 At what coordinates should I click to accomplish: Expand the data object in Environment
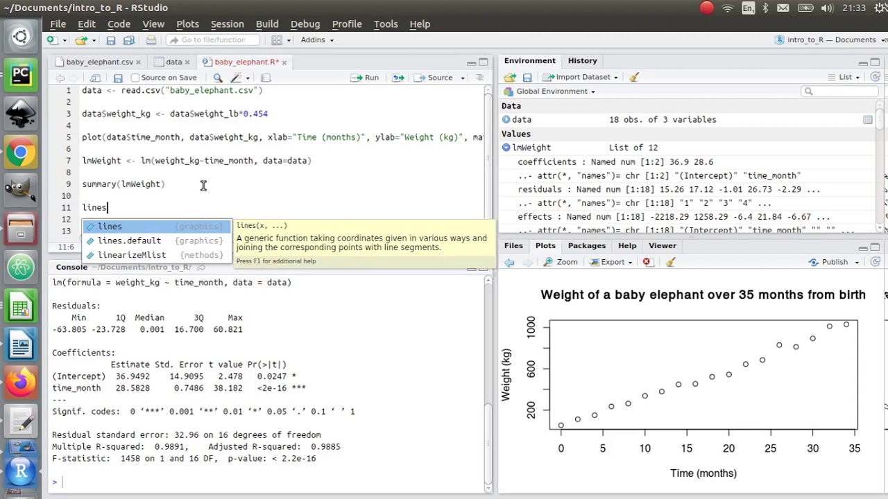click(506, 120)
